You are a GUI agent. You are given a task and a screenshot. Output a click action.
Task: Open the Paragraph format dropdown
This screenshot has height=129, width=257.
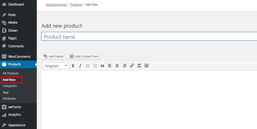(x=56, y=66)
